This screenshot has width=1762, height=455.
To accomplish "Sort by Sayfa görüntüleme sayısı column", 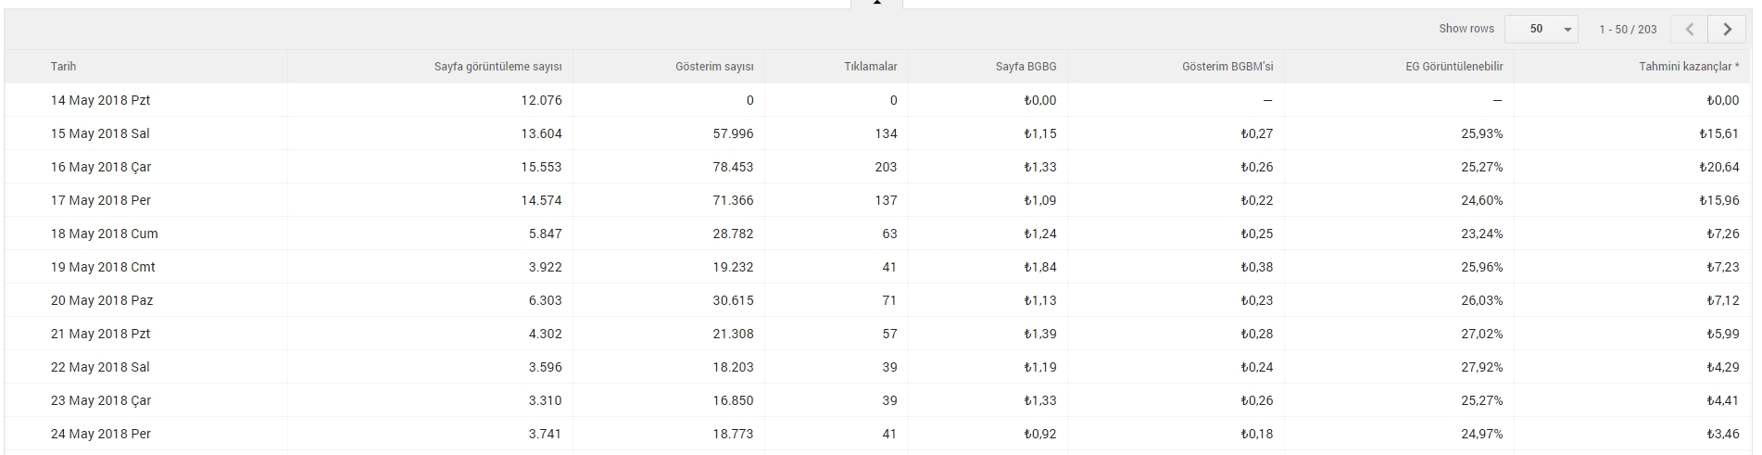I will 498,67.
